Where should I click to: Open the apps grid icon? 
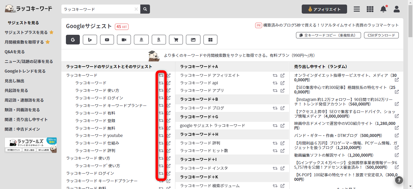coord(370,9)
